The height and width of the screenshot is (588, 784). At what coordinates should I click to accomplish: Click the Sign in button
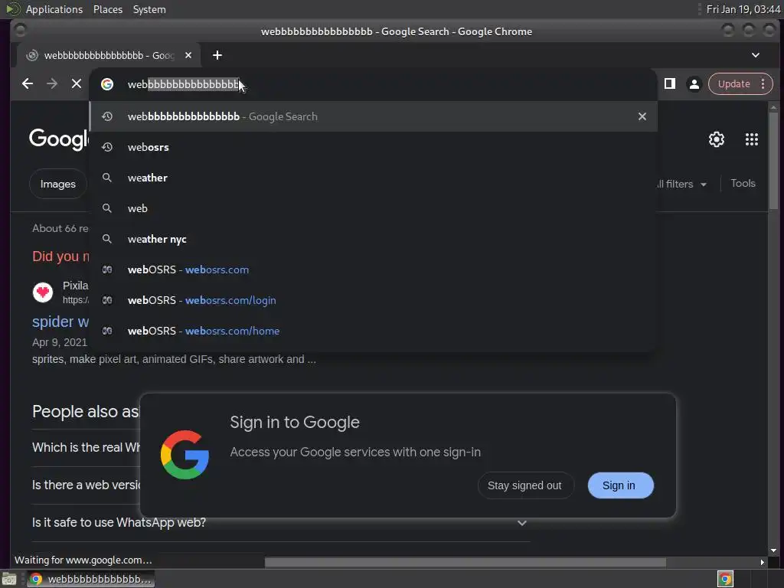coord(620,485)
